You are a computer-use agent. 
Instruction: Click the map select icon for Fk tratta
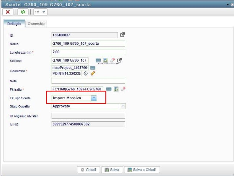tap(116, 89)
